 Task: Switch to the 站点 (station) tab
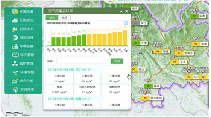pos(64,18)
